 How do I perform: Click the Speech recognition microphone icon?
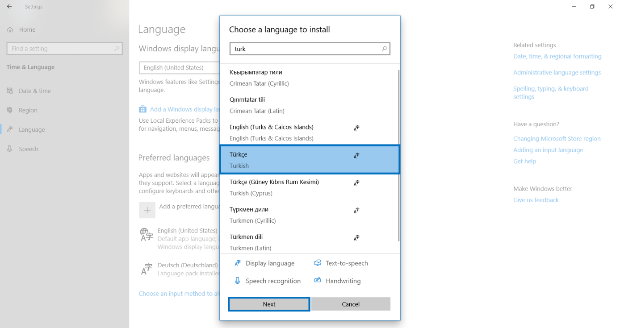pos(238,281)
